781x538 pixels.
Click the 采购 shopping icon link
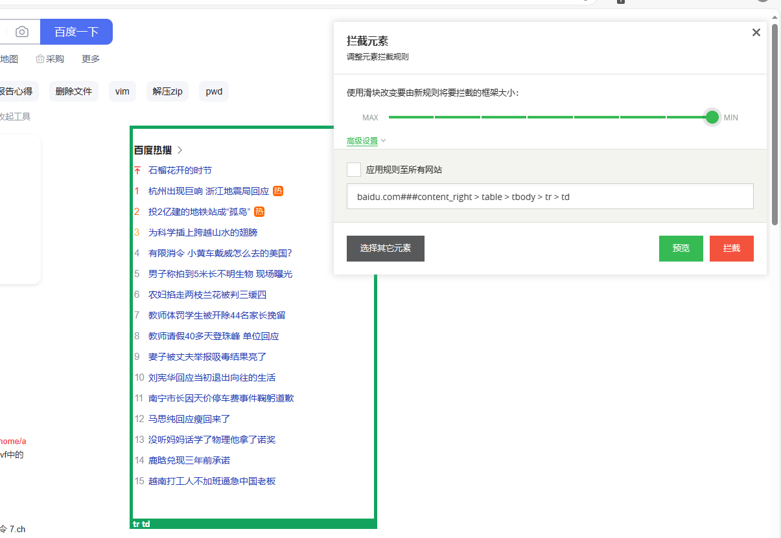point(50,59)
